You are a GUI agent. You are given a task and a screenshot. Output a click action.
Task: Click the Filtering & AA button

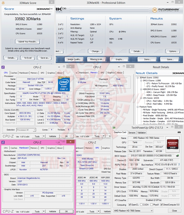(97, 59)
